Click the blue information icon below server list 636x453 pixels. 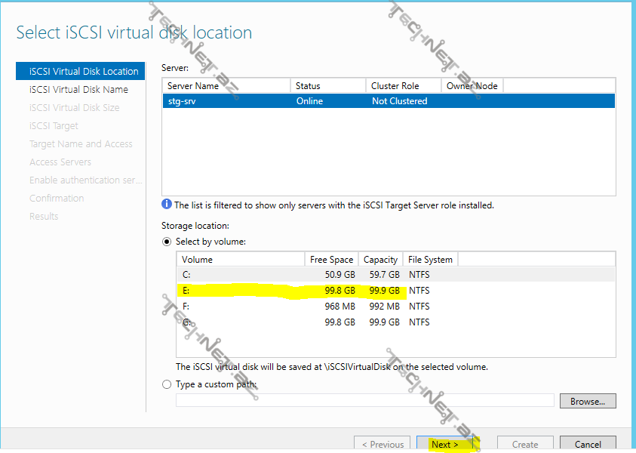[x=167, y=205]
